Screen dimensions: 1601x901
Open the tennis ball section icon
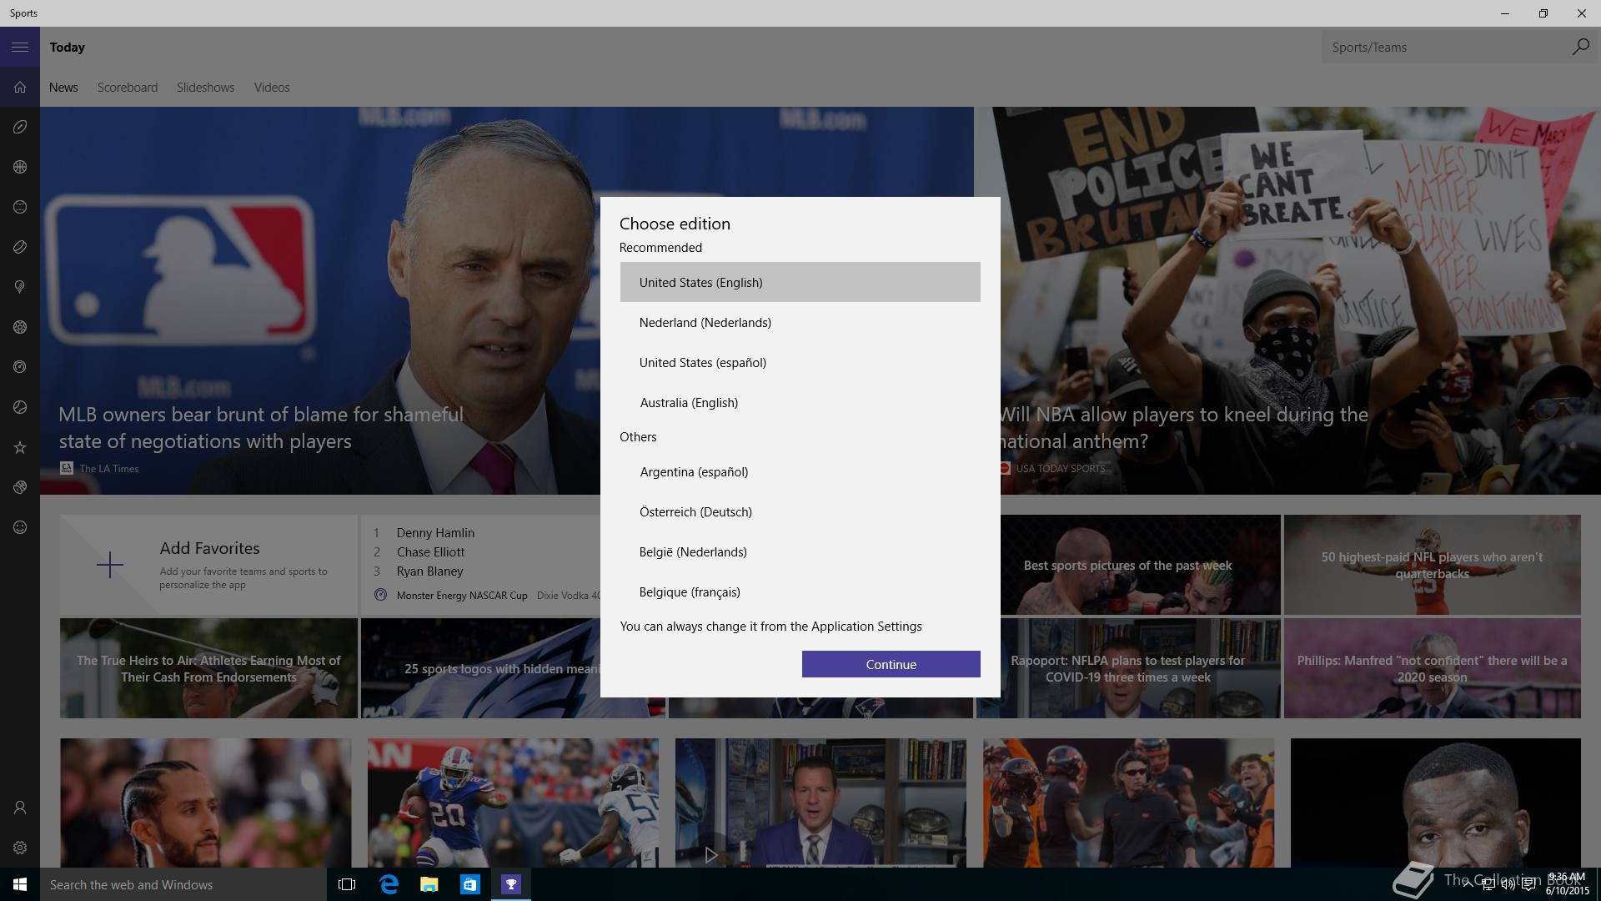click(20, 407)
